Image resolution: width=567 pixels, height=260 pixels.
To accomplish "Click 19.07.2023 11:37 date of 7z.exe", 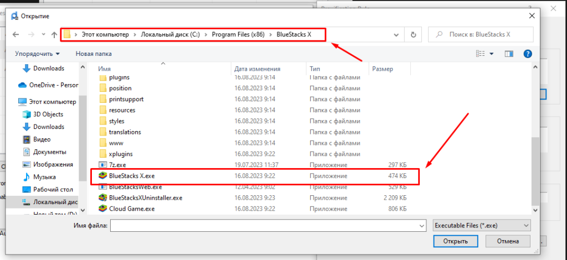I will tap(256, 165).
